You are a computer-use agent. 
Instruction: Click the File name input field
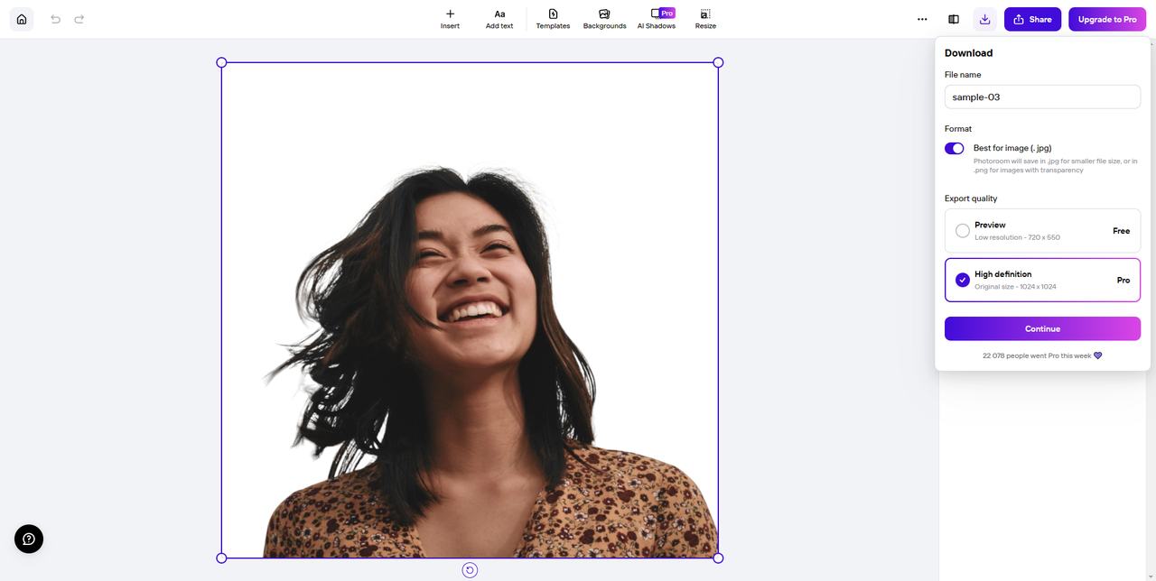point(1042,97)
